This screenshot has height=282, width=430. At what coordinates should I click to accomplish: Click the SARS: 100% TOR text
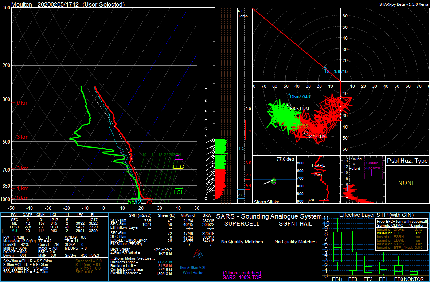242,277
